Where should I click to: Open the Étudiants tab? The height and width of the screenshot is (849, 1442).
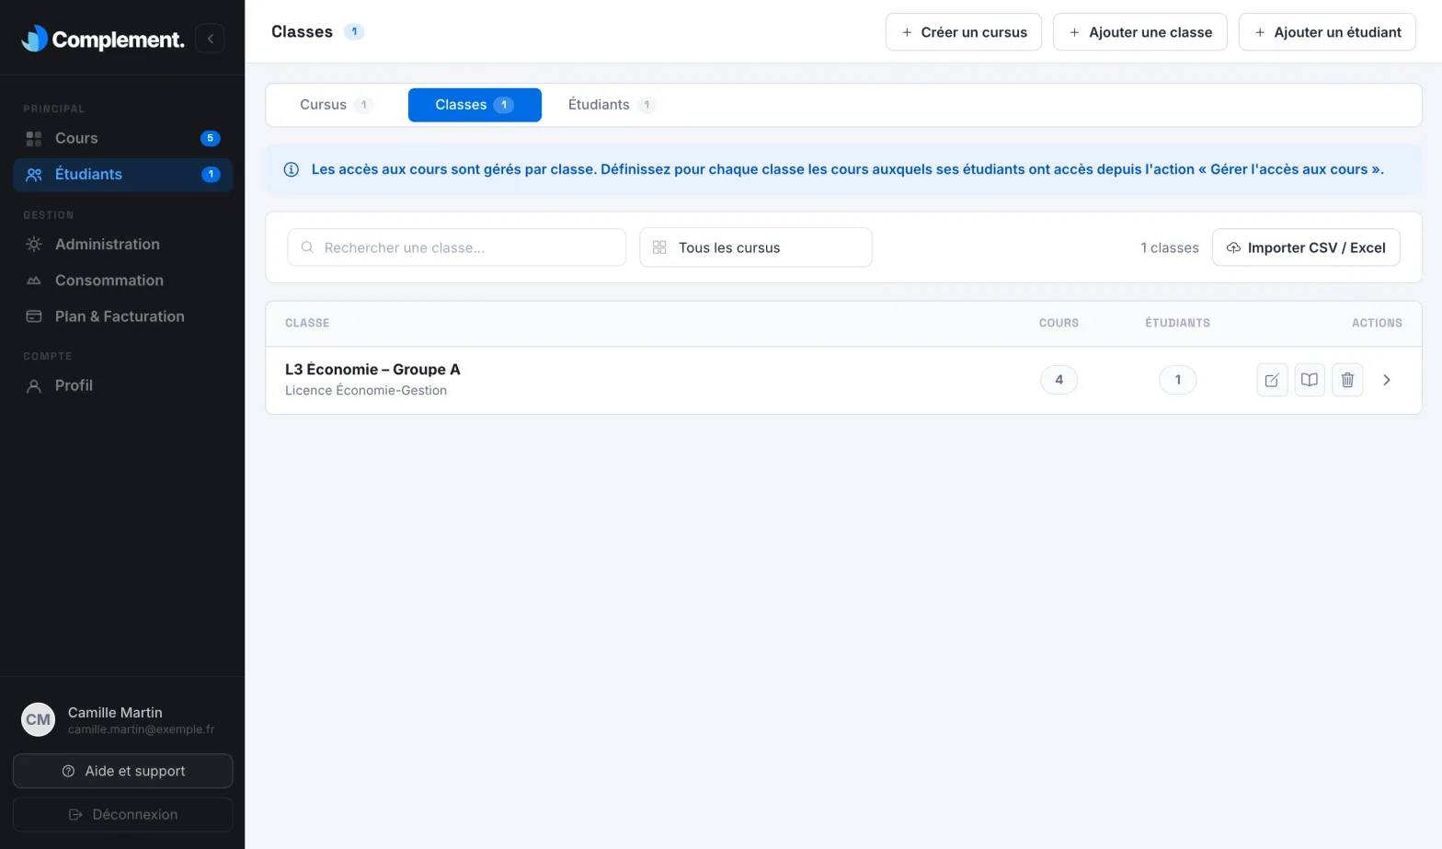click(x=612, y=105)
